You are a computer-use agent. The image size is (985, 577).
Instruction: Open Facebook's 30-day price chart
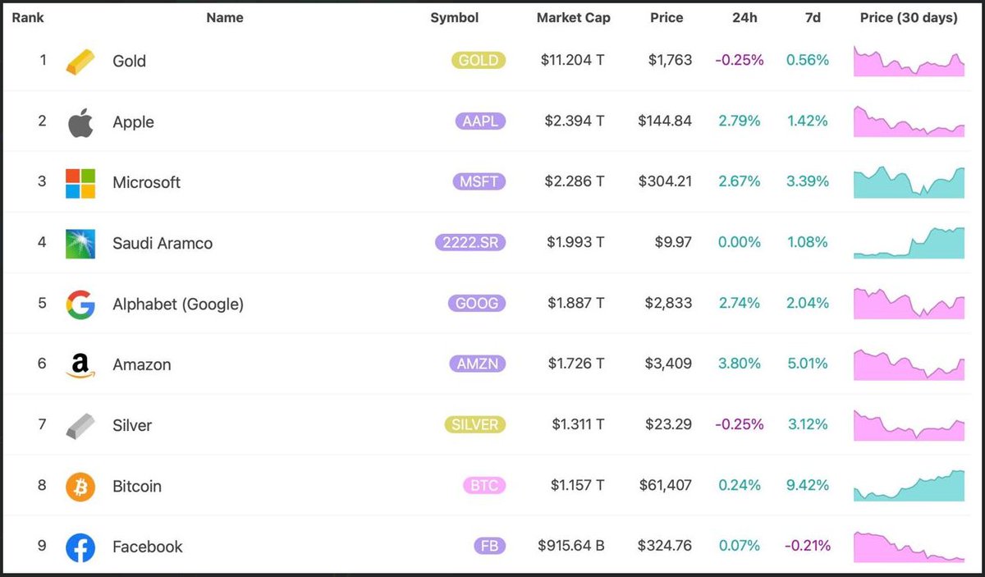[x=909, y=547]
